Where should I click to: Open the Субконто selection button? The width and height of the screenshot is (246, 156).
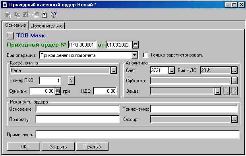pos(234,81)
